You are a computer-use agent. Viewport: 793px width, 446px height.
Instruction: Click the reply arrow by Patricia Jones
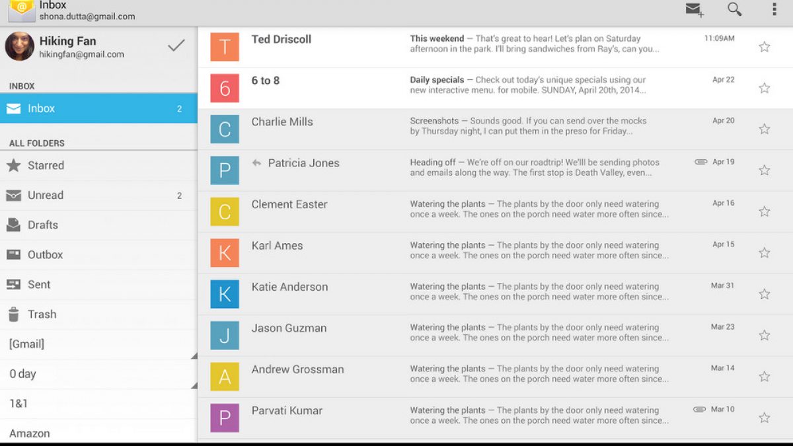[256, 163]
